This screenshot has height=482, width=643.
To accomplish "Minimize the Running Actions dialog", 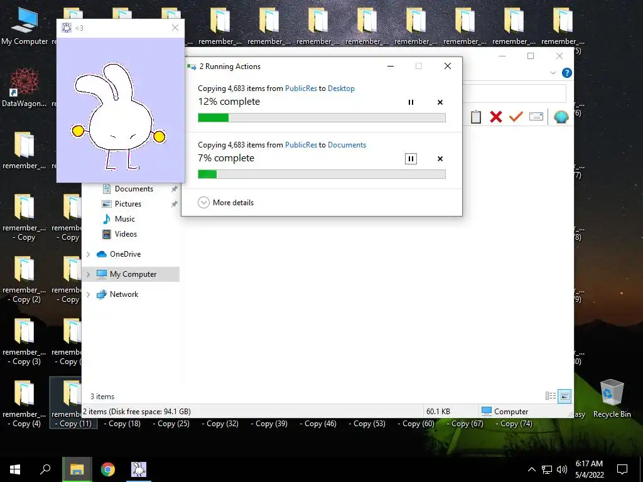I will pos(391,67).
